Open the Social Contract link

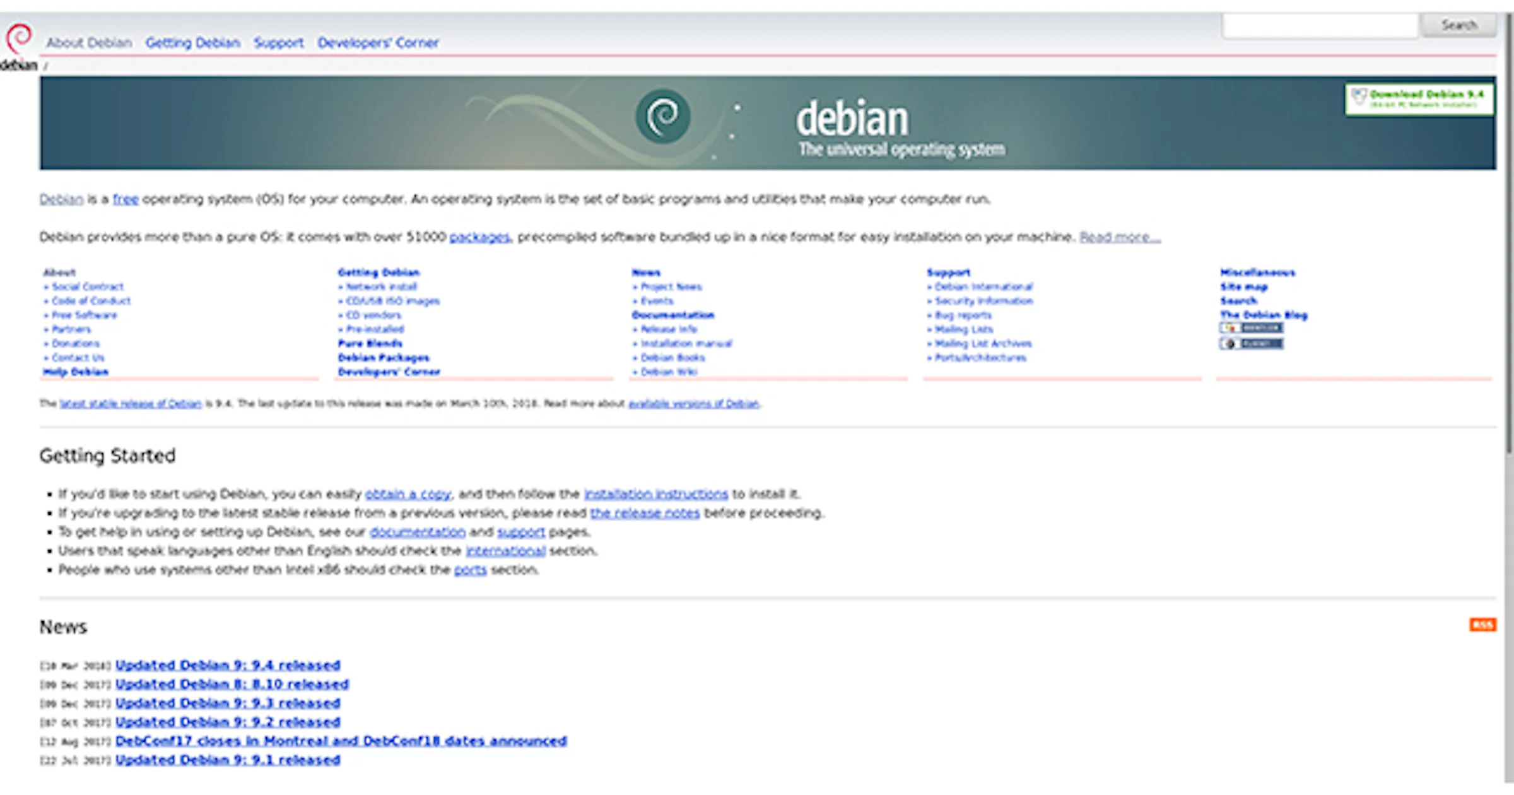point(88,286)
